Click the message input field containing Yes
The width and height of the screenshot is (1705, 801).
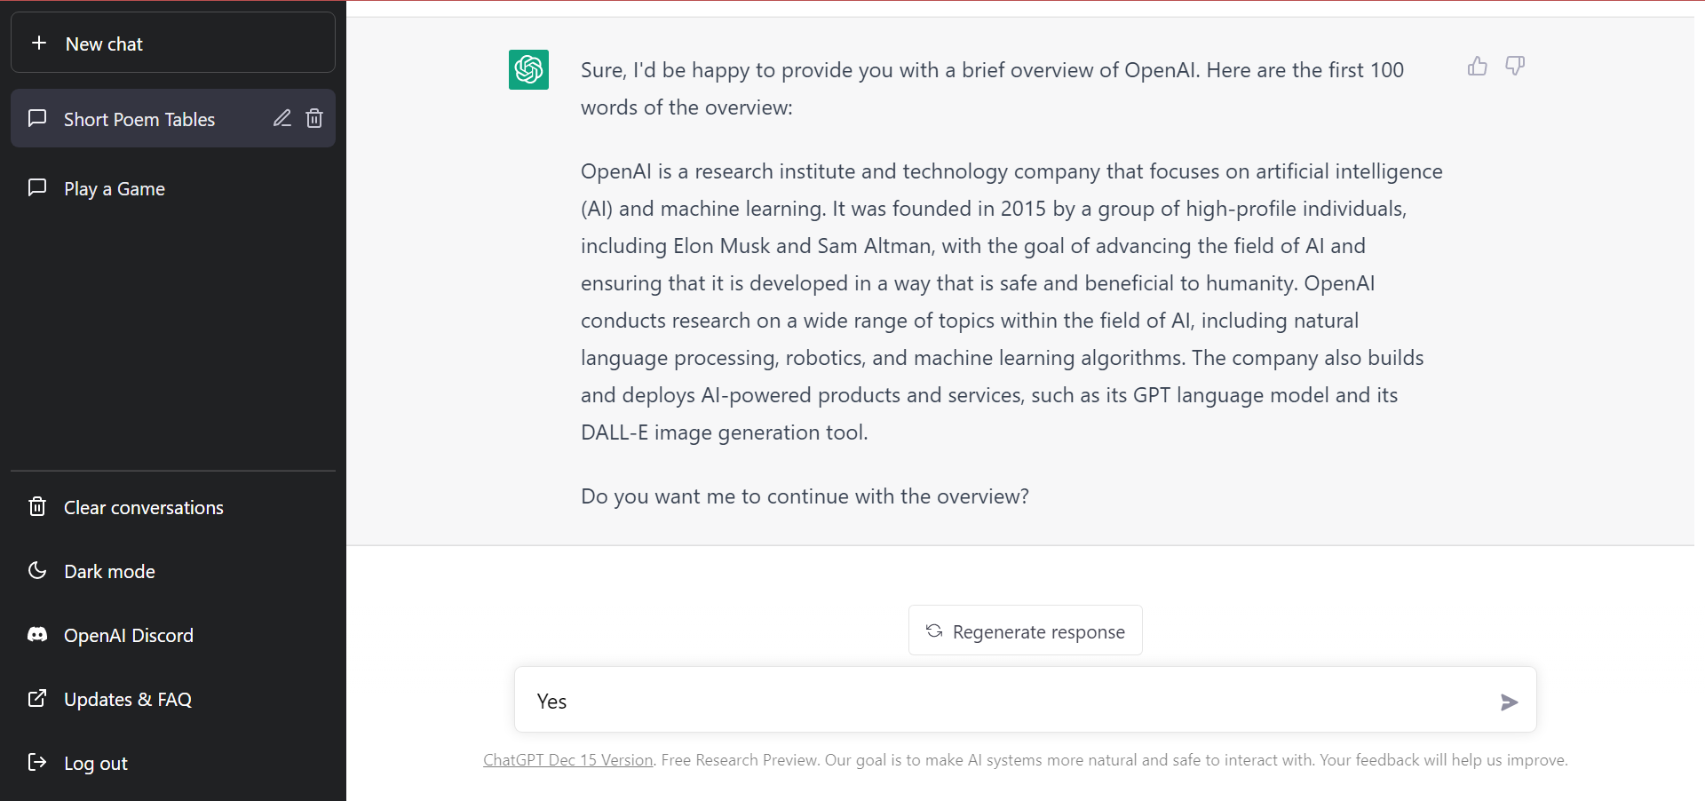(1003, 702)
